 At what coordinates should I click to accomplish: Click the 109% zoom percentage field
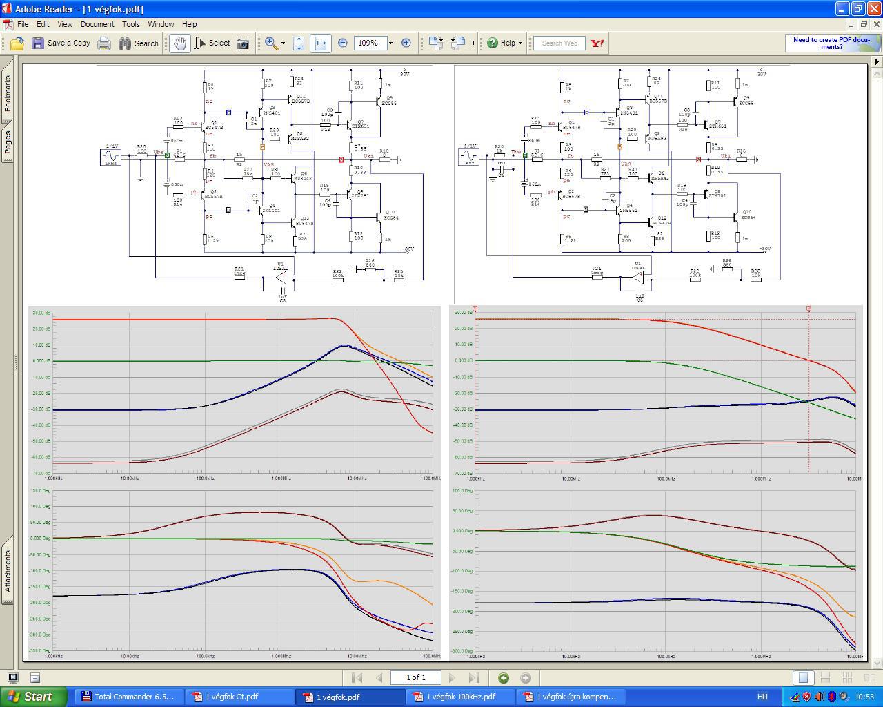[x=369, y=43]
